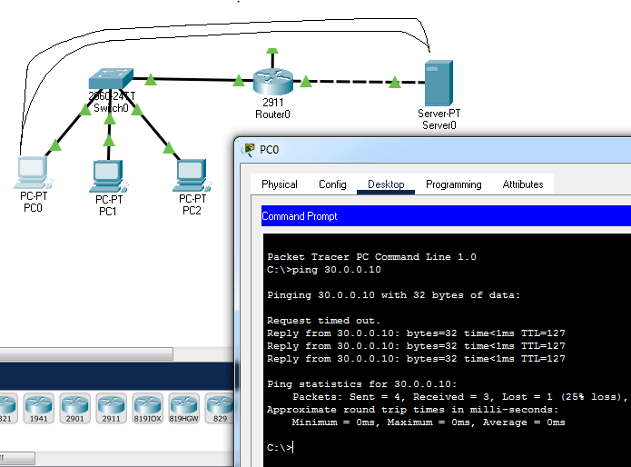Pick the 819IOX router from device palette
Screen dimensions: 631x467
147,408
